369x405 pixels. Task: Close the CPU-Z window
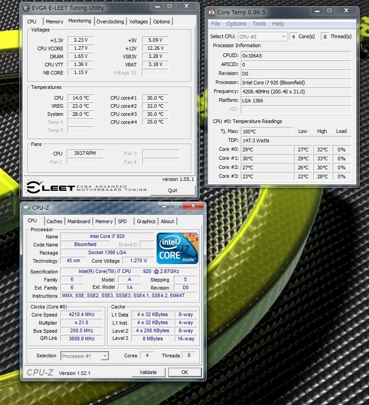coord(193,206)
